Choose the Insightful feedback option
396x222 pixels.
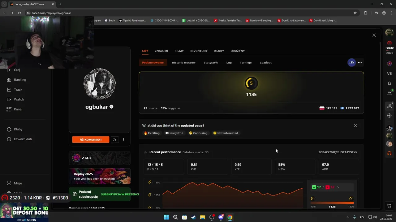tap(174, 133)
